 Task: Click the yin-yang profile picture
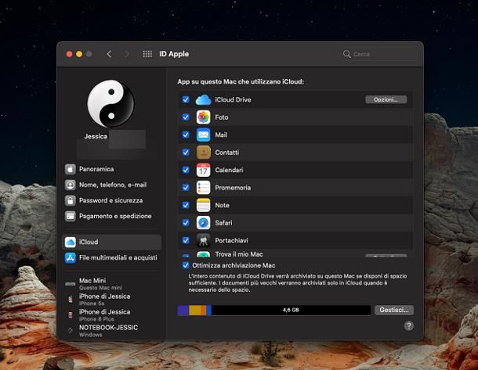pos(111,103)
